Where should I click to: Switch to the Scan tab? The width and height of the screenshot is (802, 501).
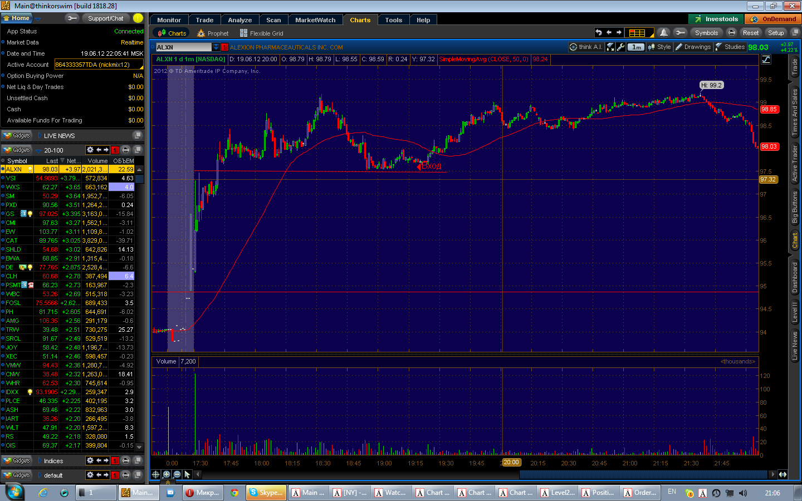click(x=273, y=20)
